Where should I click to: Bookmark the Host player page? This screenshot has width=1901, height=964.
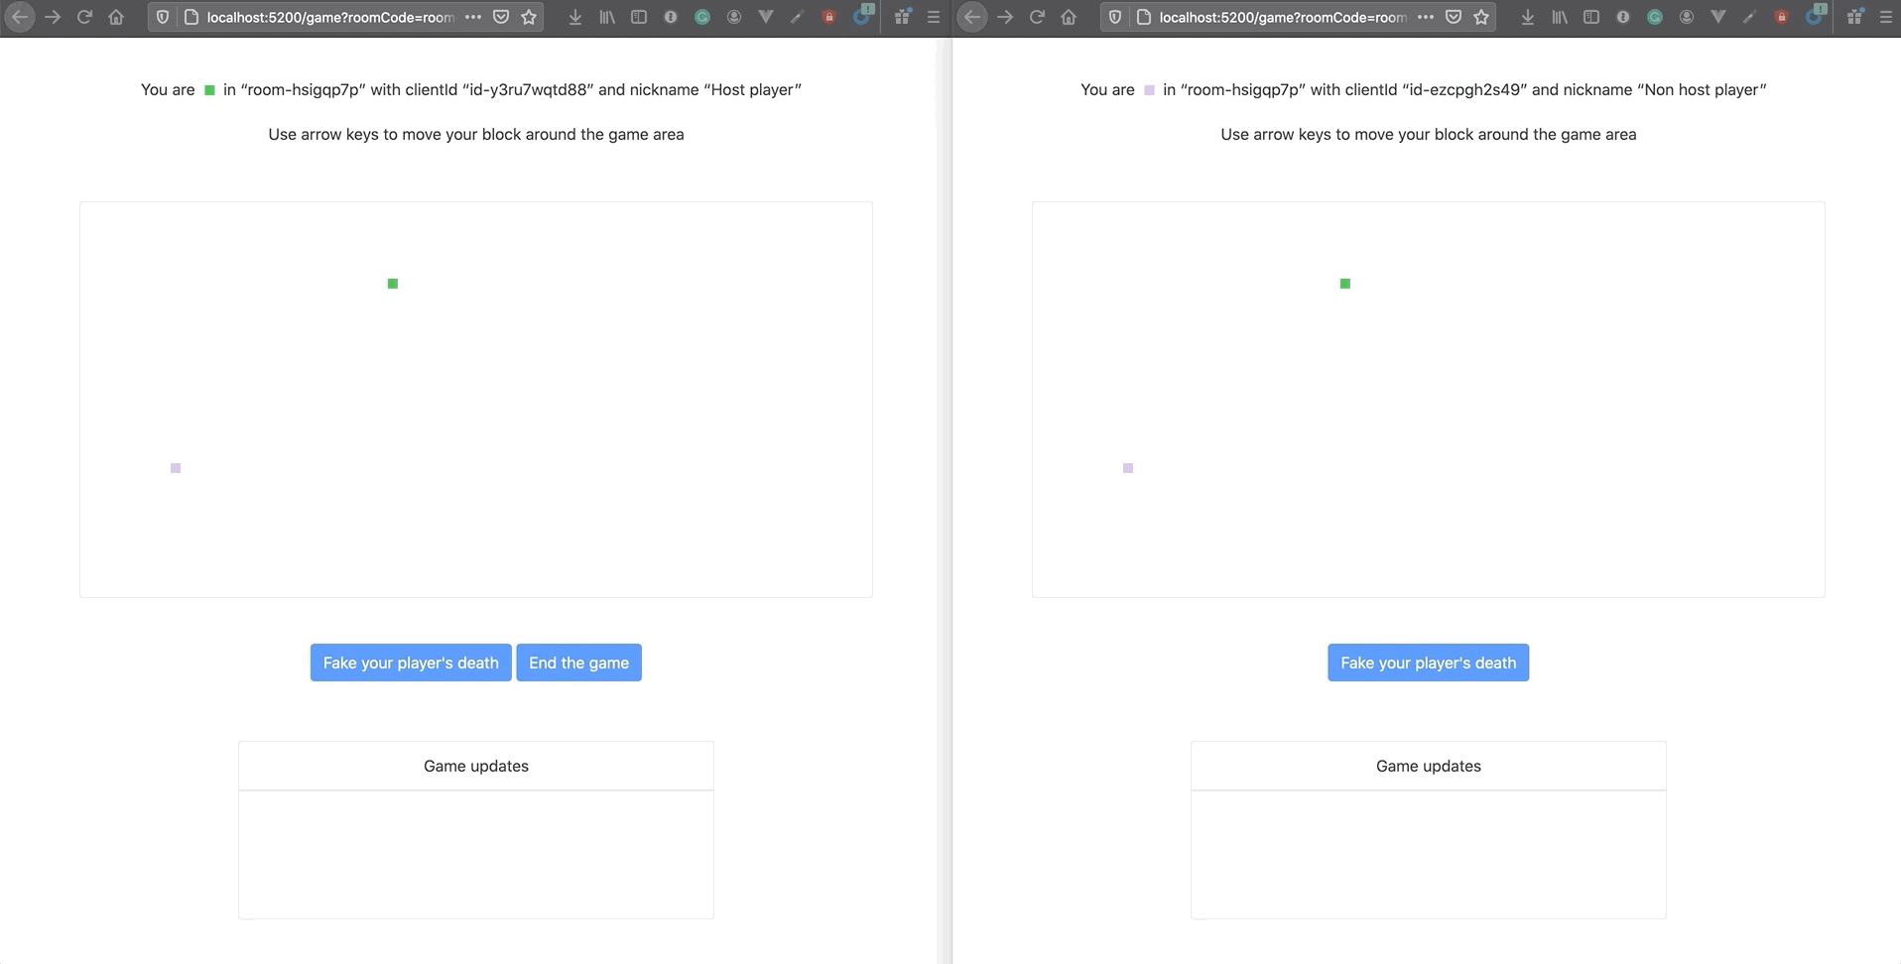(529, 17)
